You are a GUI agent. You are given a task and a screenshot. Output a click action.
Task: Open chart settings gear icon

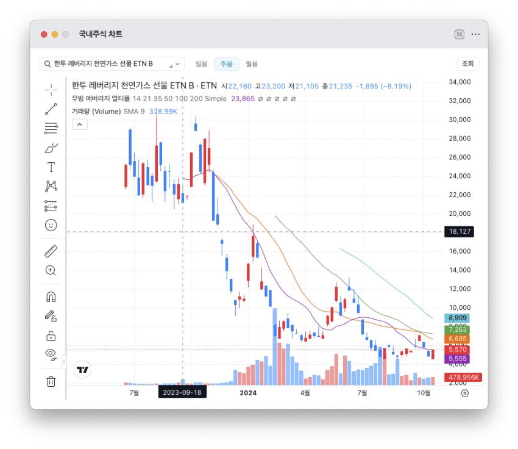click(464, 393)
